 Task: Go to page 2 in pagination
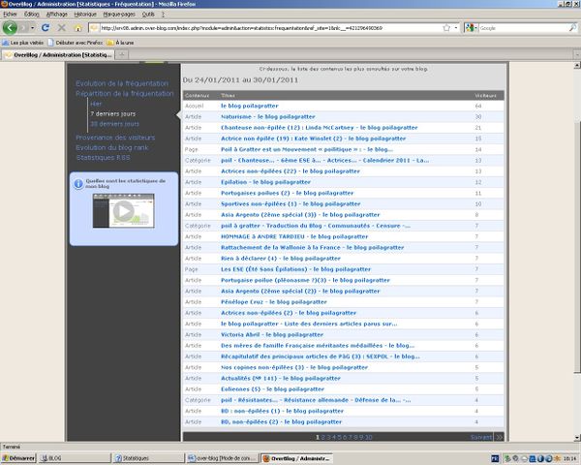pyautogui.click(x=323, y=438)
